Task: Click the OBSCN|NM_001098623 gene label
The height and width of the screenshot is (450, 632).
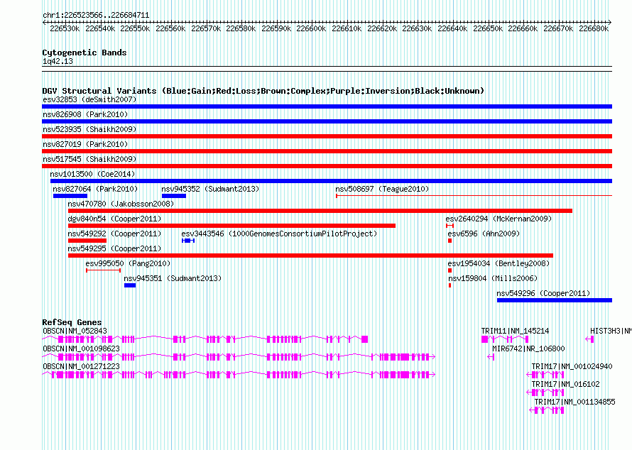Action: pos(82,349)
